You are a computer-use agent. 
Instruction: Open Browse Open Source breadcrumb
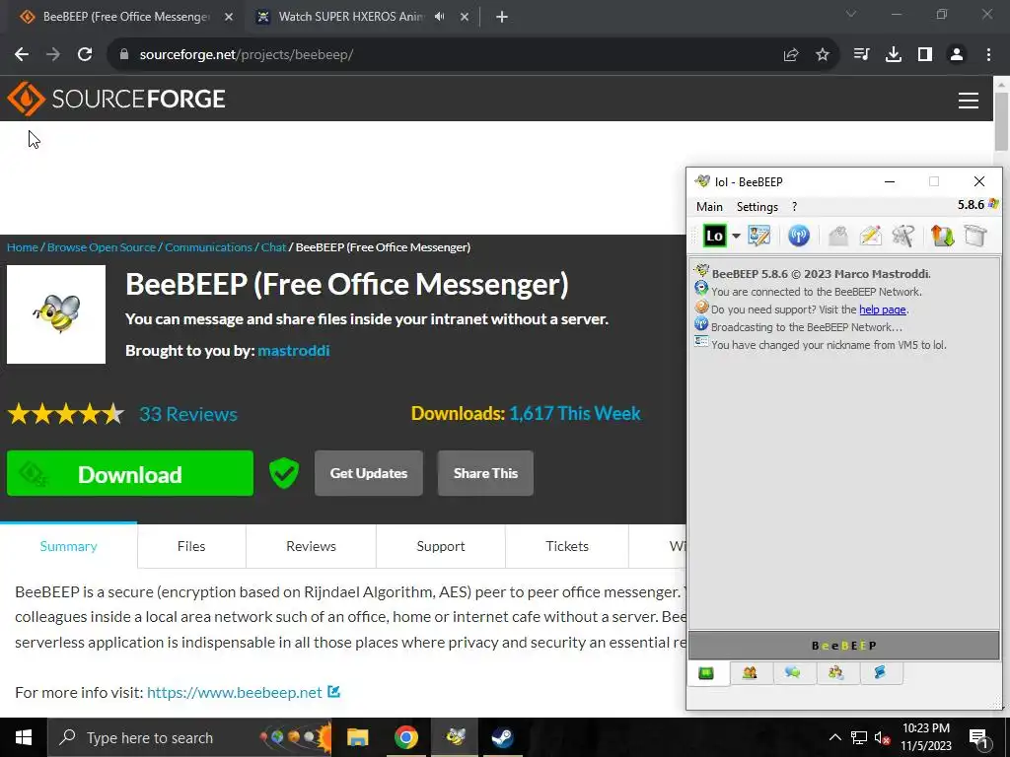(102, 247)
